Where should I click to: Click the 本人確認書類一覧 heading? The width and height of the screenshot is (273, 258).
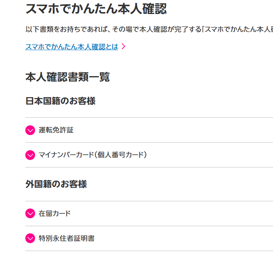67,77
